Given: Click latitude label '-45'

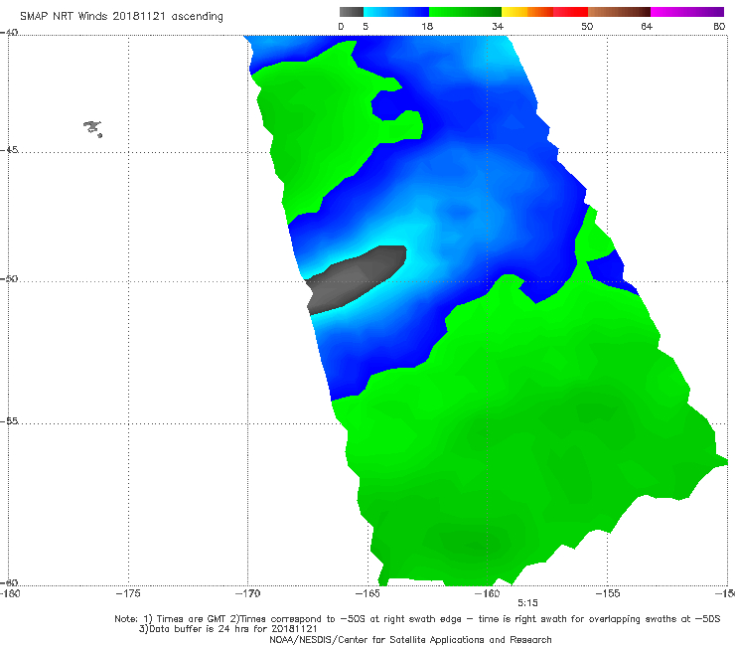Looking at the screenshot, I should [9, 150].
